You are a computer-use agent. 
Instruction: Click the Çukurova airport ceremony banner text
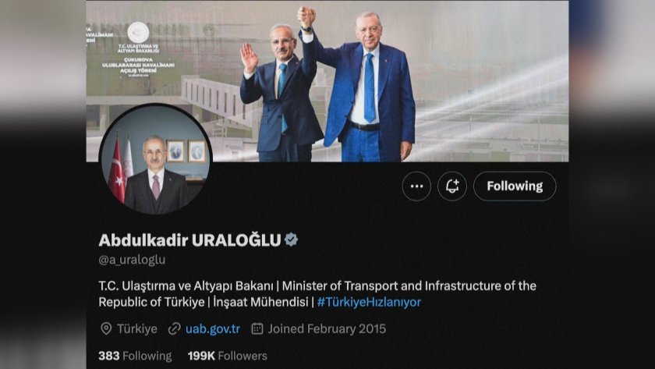click(138, 66)
